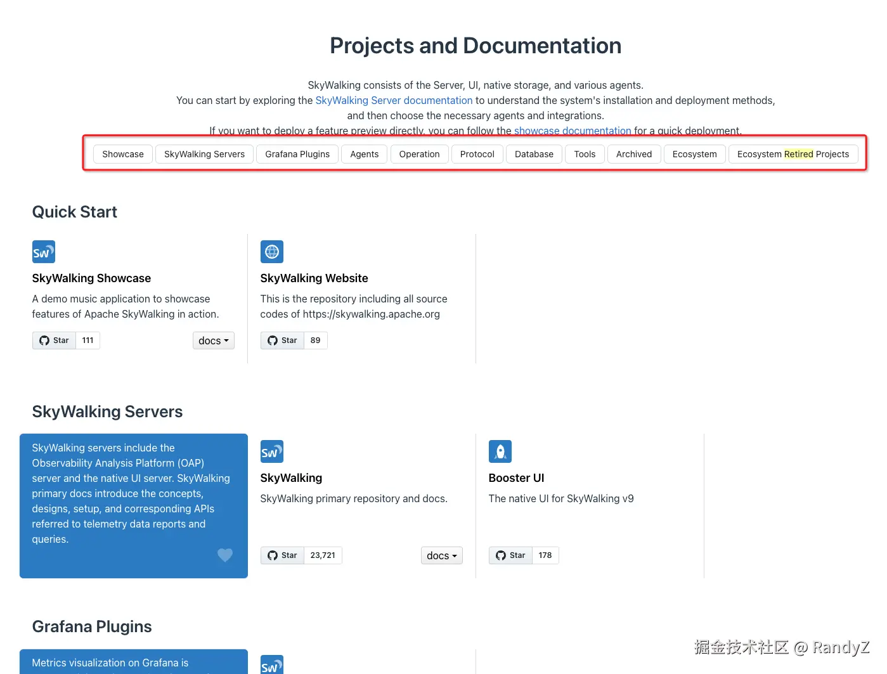Click the 'Metrics visualization on Grafana' card
The width and height of the screenshot is (887, 674).
[x=134, y=661]
